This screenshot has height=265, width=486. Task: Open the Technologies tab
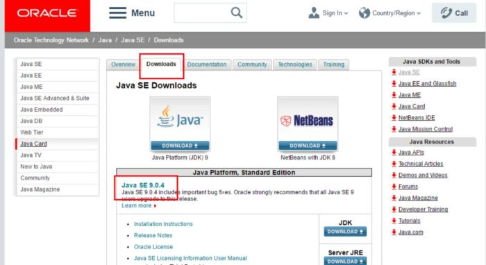click(x=295, y=65)
